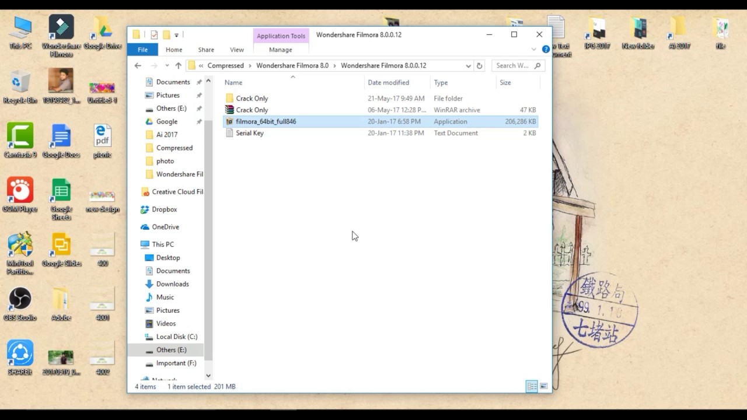Open the Share ribbon tab
The height and width of the screenshot is (420, 747).
pos(206,50)
